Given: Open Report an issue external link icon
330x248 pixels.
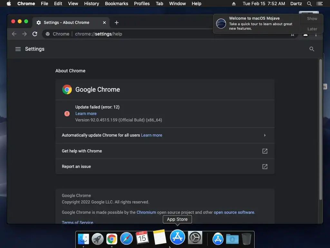Looking at the screenshot, I should click(265, 167).
